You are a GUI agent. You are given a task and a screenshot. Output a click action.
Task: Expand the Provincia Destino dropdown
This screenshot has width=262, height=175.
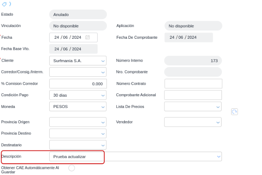103,134
